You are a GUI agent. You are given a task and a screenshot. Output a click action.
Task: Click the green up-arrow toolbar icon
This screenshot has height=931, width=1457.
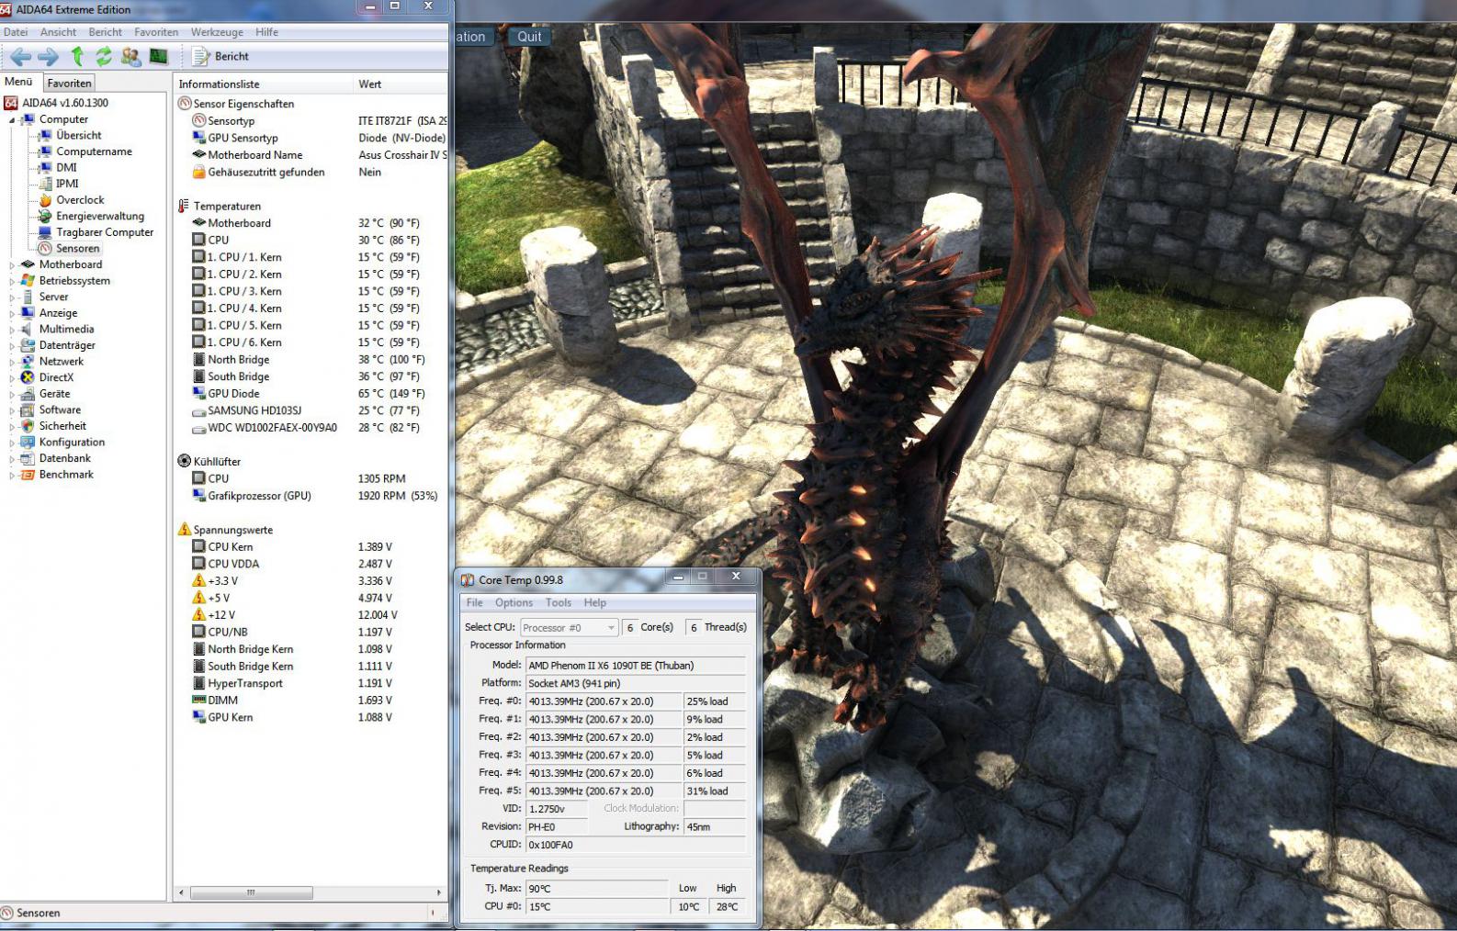pos(77,56)
